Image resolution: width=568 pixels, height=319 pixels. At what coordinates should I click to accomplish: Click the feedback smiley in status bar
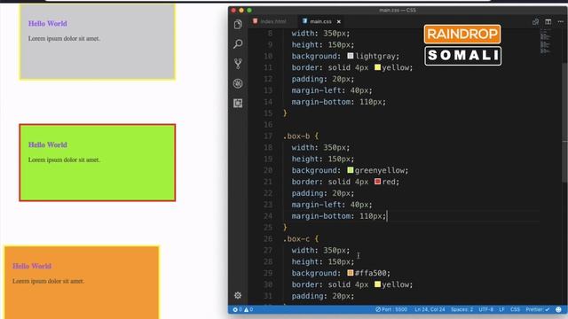point(558,309)
